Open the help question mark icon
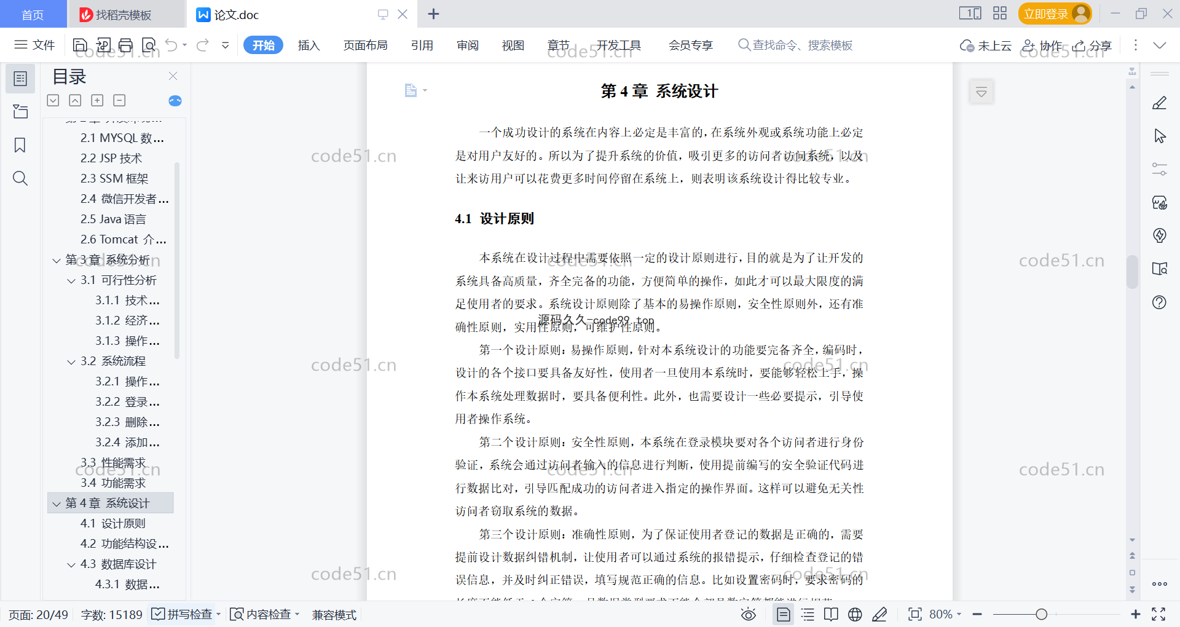Screen dimensions: 1180x627 point(1160,302)
